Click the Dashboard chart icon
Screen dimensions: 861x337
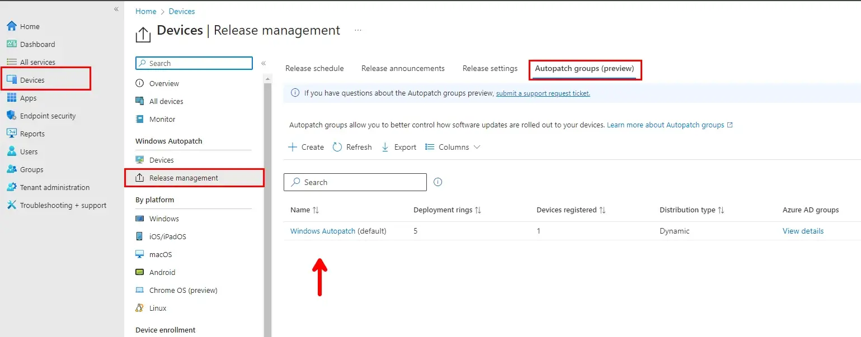[11, 44]
